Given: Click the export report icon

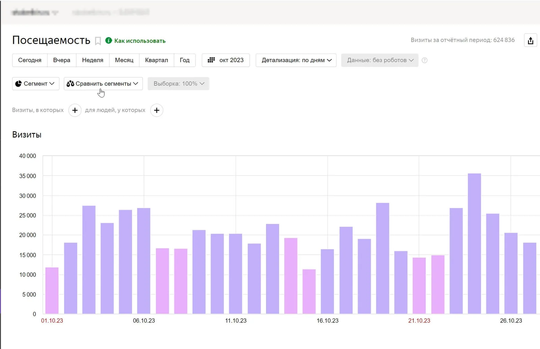Looking at the screenshot, I should [531, 40].
